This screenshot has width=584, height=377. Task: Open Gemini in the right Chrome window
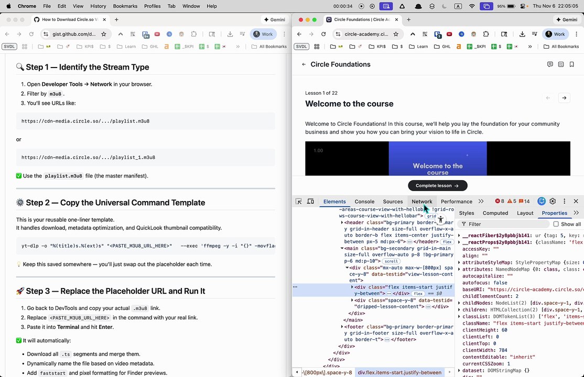(567, 20)
